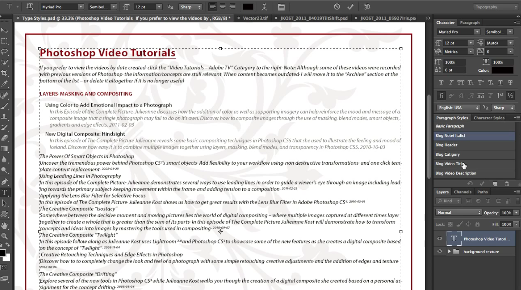Hide the background texture group
Image resolution: width=521 pixels, height=290 pixels.
(x=439, y=252)
